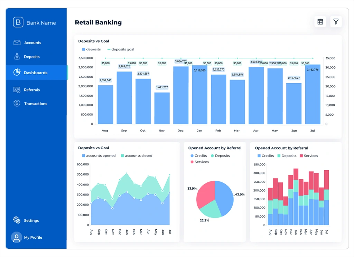Open the Transactions menu item
Screen dimensions: 354x257
click(36, 104)
